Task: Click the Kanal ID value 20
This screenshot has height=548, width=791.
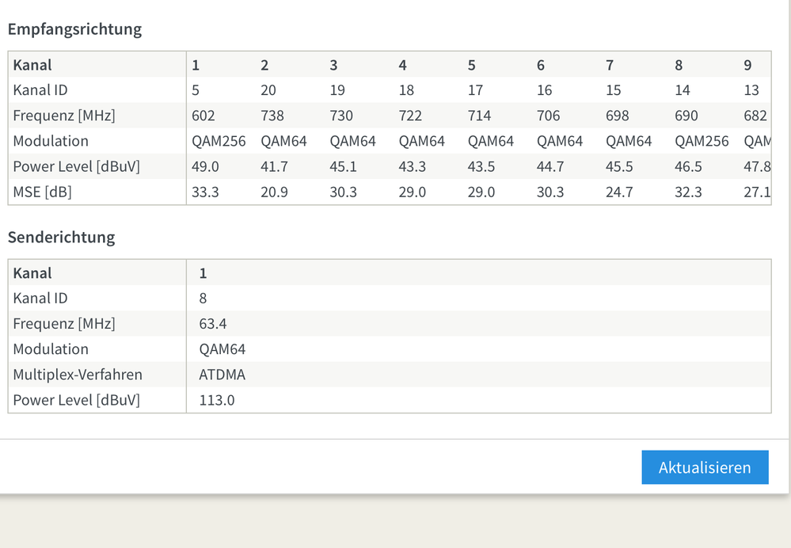Action: pyautogui.click(x=268, y=90)
